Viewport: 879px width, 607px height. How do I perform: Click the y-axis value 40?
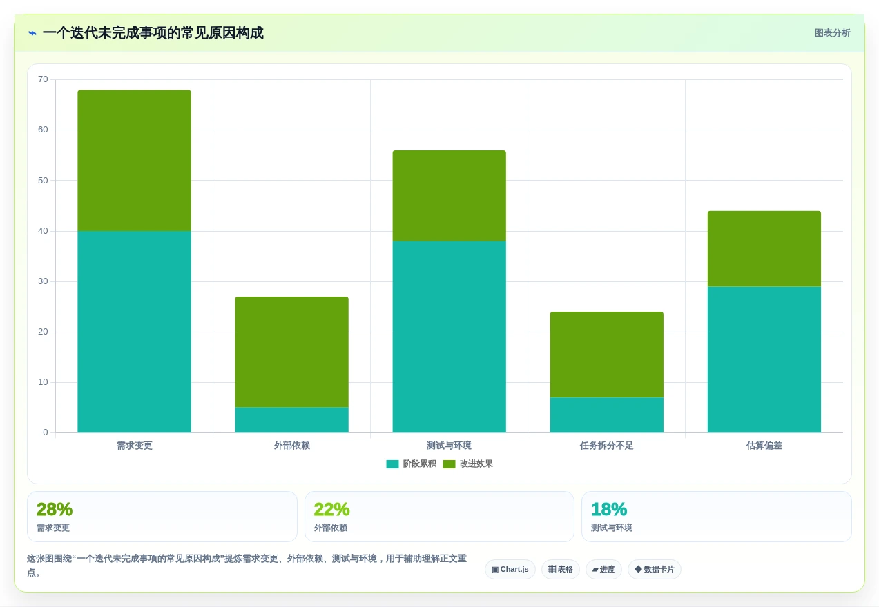pyautogui.click(x=43, y=231)
